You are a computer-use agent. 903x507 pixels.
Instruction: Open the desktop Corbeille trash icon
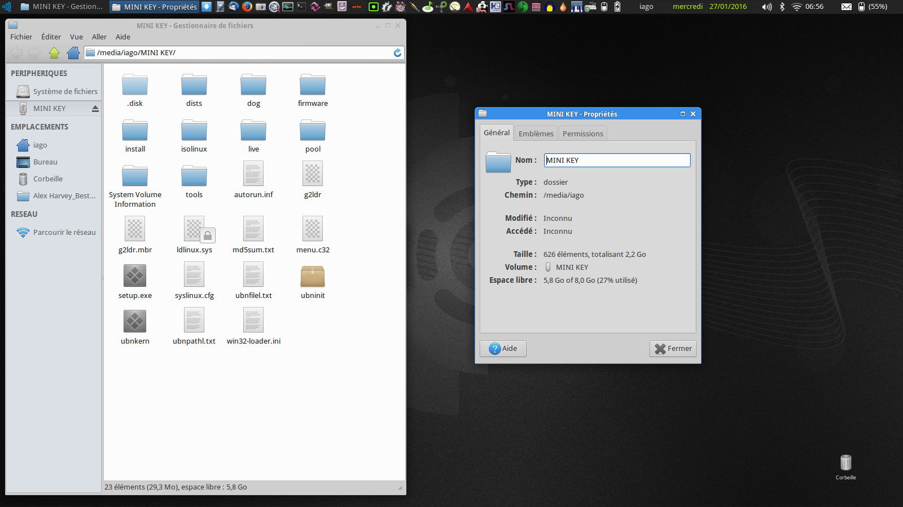coord(845,464)
